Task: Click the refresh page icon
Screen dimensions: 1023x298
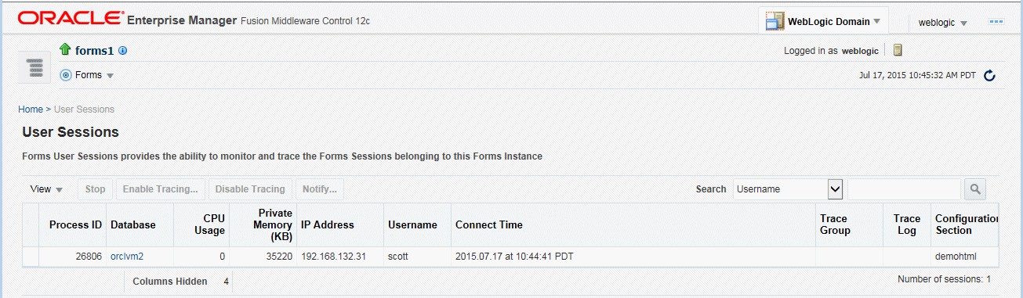Action: pyautogui.click(x=989, y=76)
